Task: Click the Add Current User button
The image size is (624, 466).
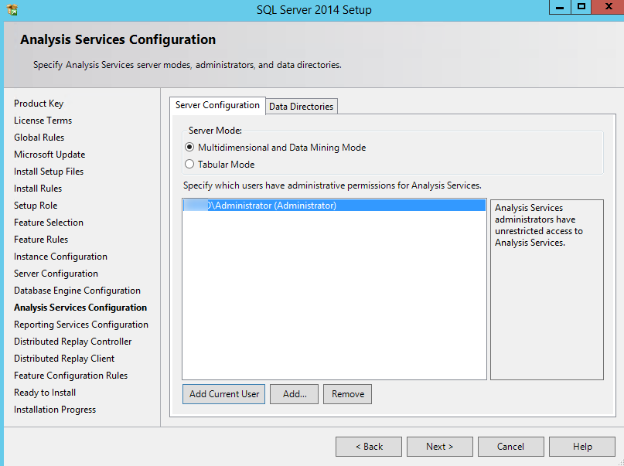Action: tap(223, 394)
